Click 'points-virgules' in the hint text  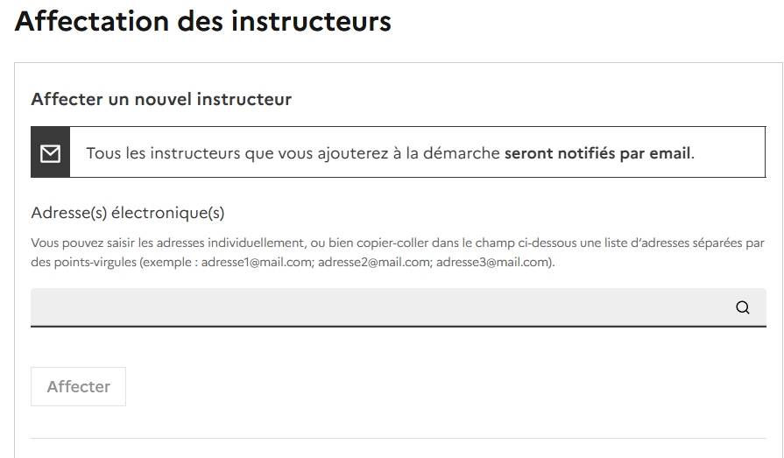point(87,262)
